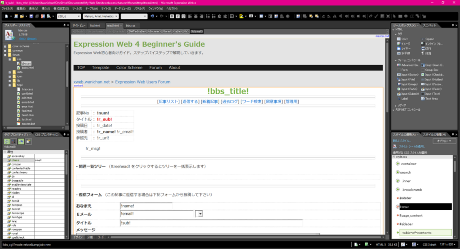Select index.html in the folder list
This screenshot has width=460, height=249.
click(x=28, y=68)
